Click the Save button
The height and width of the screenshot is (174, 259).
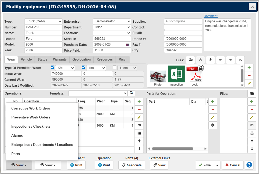click(204, 165)
